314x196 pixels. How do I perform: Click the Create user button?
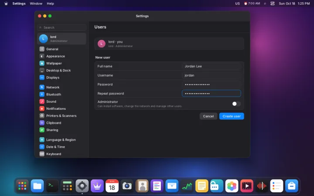click(x=232, y=116)
